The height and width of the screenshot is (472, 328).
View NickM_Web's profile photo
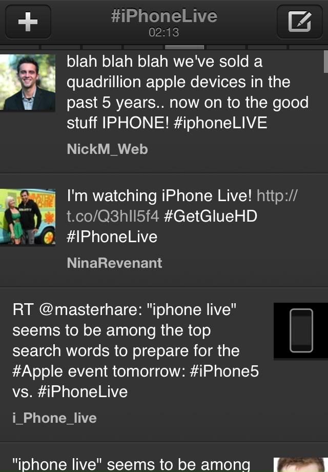[28, 82]
